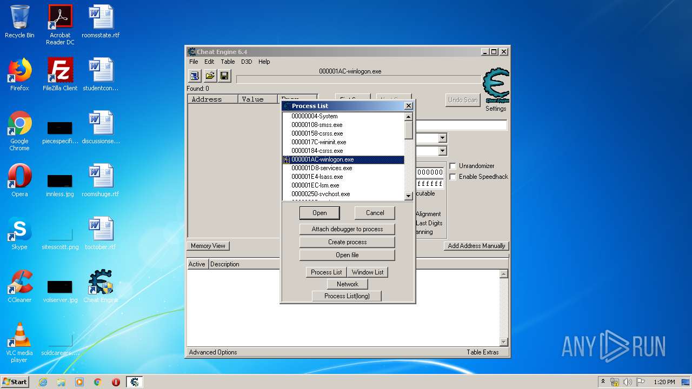The width and height of the screenshot is (692, 389).
Task: Click the Process List(long) button
Action: pyautogui.click(x=347, y=296)
